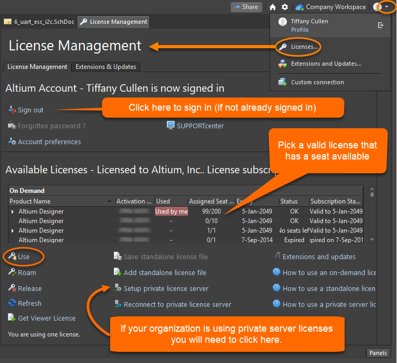The width and height of the screenshot is (397, 363).
Task: Click the Share button
Action: [x=246, y=7]
